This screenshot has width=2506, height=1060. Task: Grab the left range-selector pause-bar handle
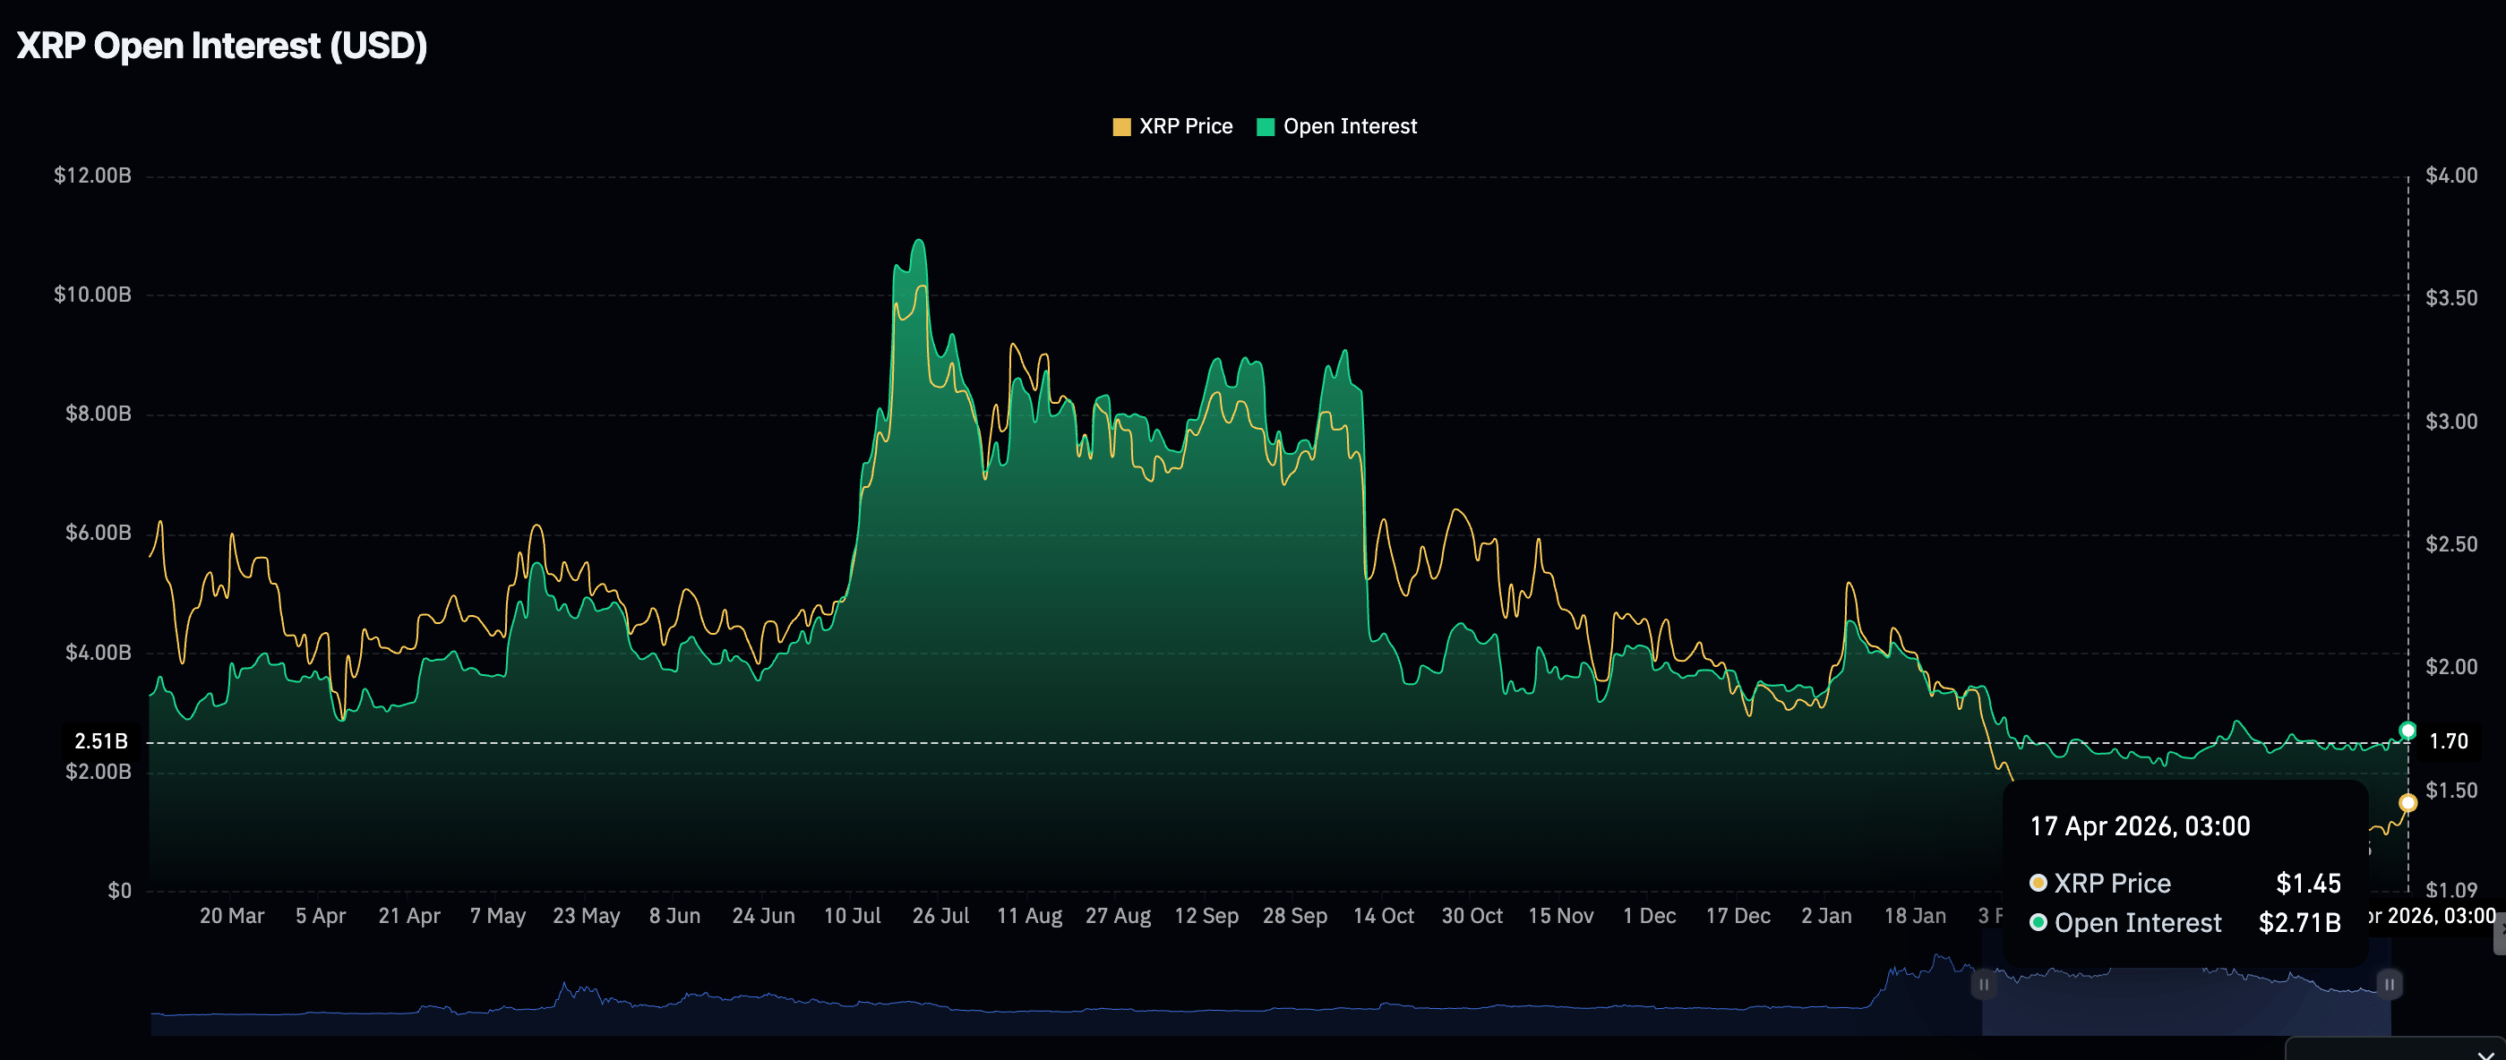(1984, 984)
